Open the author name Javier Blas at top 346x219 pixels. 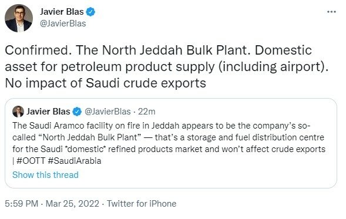click(x=62, y=12)
